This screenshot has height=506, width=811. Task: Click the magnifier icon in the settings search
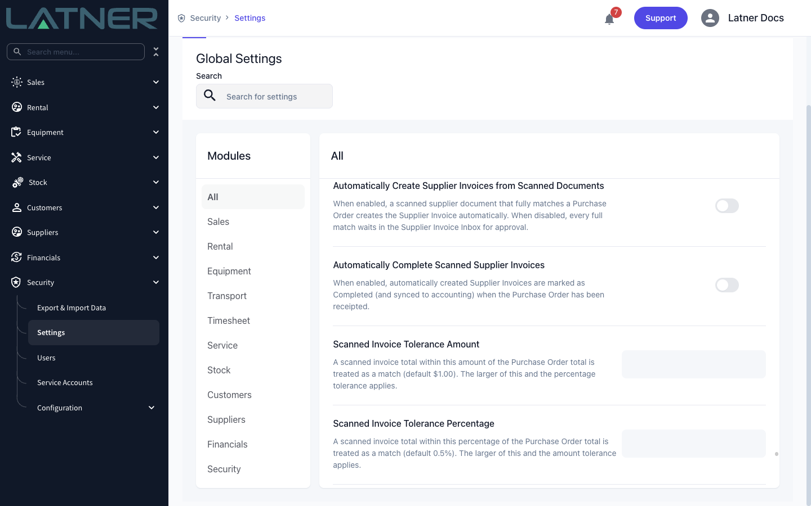pos(210,96)
